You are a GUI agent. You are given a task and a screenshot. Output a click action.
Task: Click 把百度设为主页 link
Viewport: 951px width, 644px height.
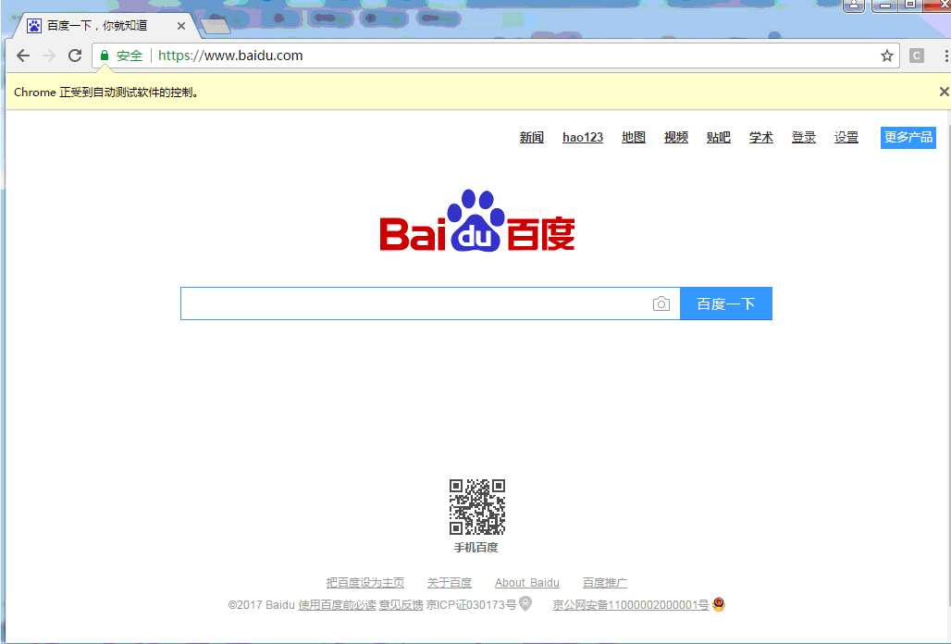click(365, 583)
